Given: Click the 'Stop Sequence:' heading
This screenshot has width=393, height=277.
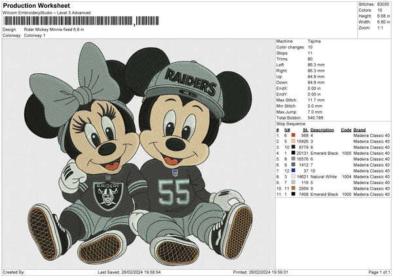Looking at the screenshot, I should point(291,124).
